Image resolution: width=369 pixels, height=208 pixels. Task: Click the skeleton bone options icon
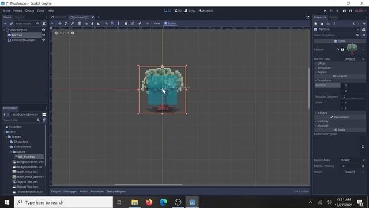point(140,23)
